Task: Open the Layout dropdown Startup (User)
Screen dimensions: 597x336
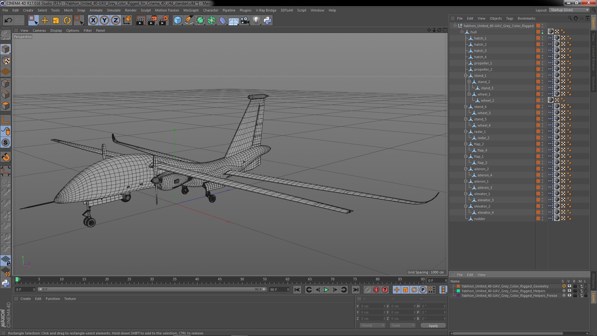Action: tap(569, 10)
